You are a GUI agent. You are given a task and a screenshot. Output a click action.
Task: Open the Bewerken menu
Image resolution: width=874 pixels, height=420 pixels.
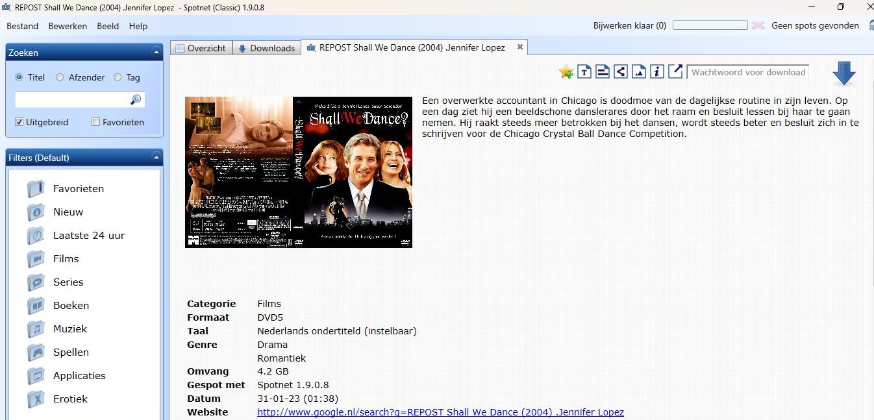tap(68, 26)
